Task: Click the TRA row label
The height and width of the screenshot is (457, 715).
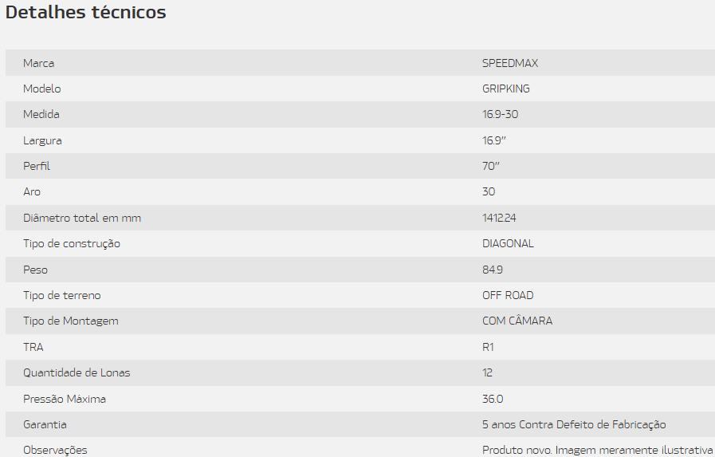Action: 33,347
